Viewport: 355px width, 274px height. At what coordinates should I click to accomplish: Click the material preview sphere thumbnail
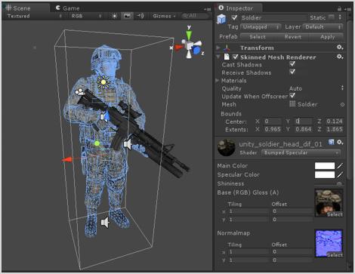(x=226, y=148)
